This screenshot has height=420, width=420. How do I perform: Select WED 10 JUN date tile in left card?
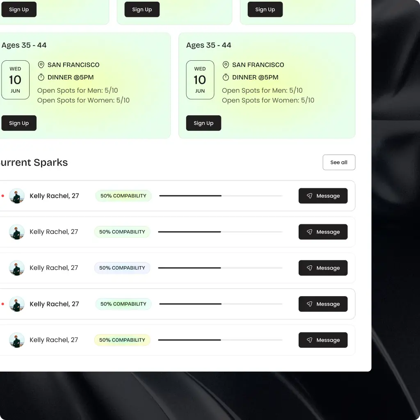pos(15,80)
